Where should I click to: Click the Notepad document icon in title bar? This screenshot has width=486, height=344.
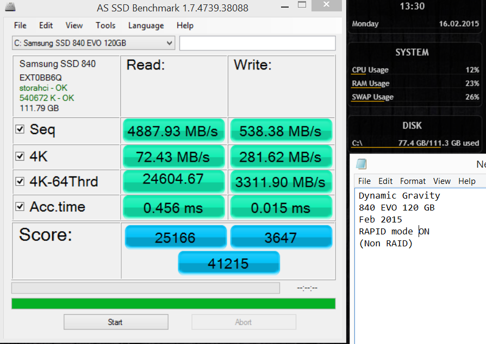362,164
